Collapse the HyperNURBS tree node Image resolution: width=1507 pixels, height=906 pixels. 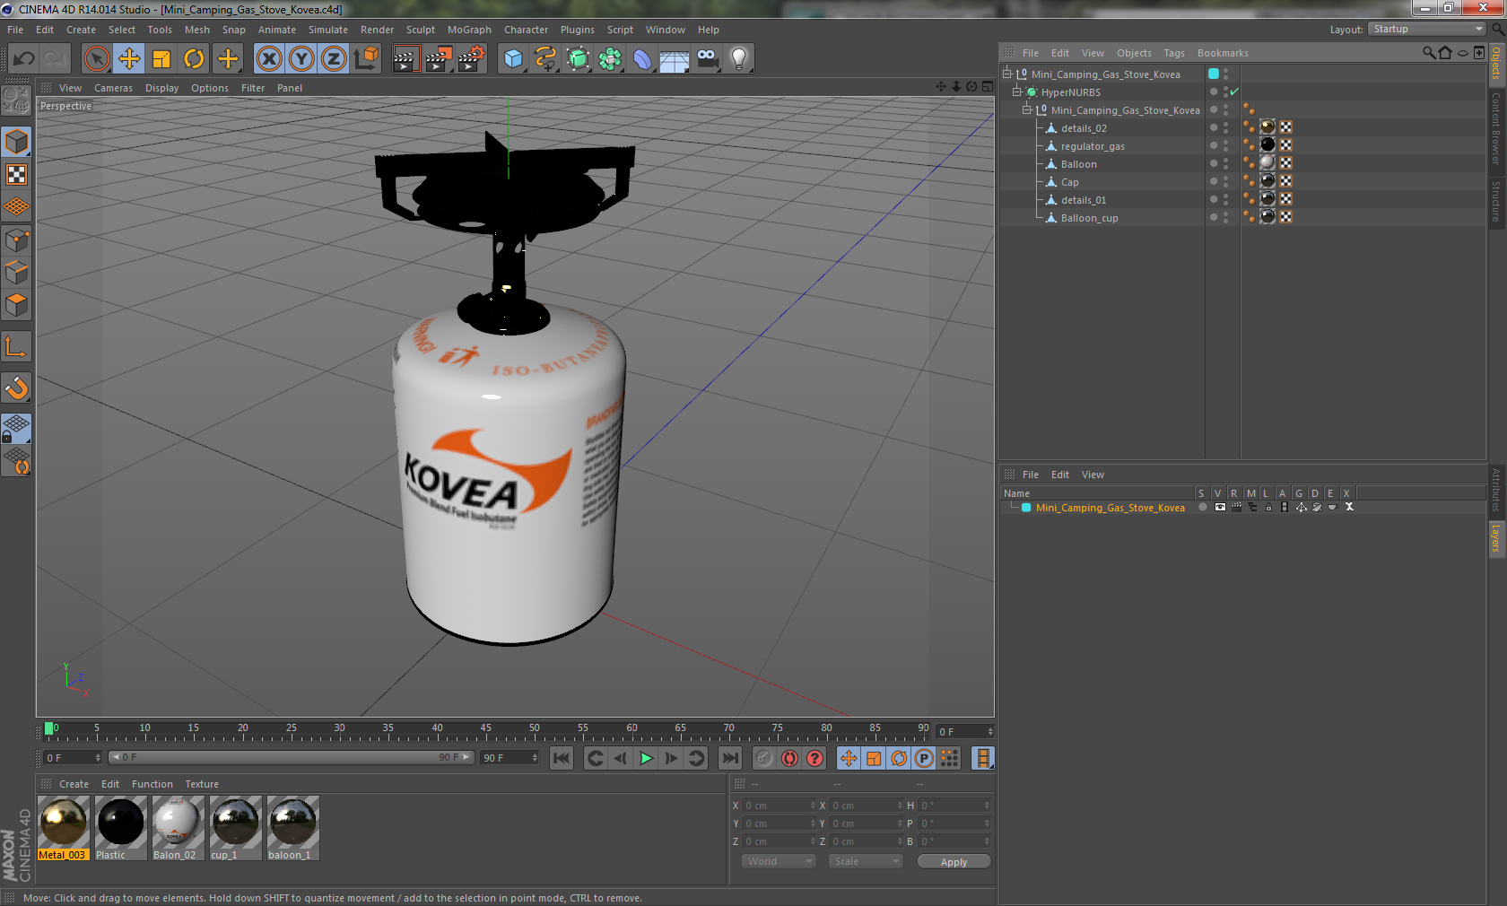(1017, 92)
